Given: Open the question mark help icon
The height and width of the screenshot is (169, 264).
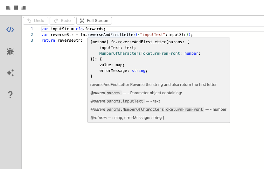Looking at the screenshot, I should point(10,95).
